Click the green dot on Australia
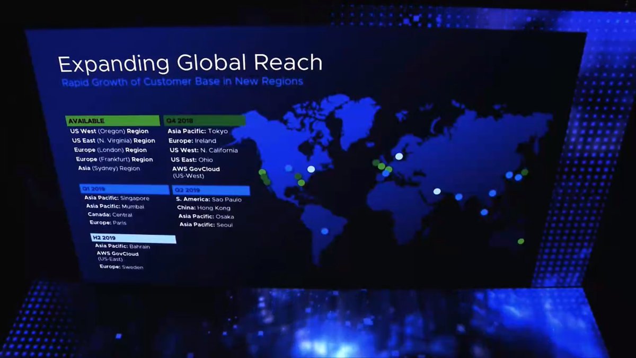Image resolution: width=636 pixels, height=358 pixels. 521,241
